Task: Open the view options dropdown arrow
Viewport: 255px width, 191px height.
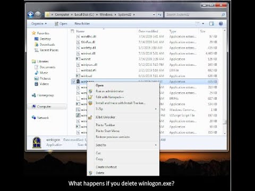Action: (203, 23)
